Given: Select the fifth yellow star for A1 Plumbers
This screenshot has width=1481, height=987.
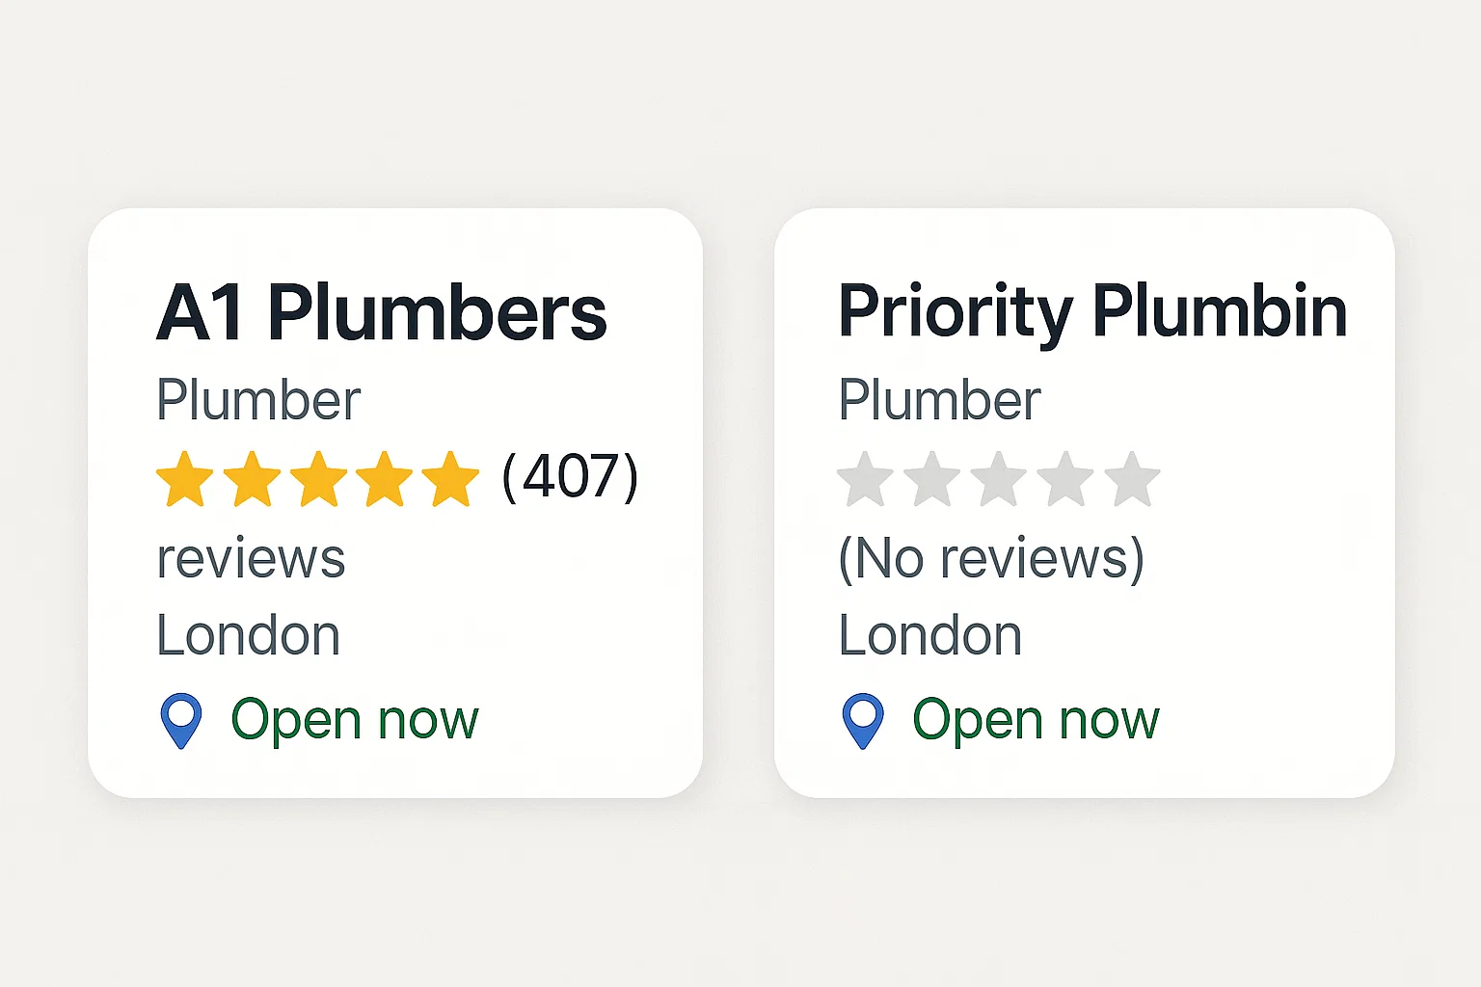Looking at the screenshot, I should 449,477.
